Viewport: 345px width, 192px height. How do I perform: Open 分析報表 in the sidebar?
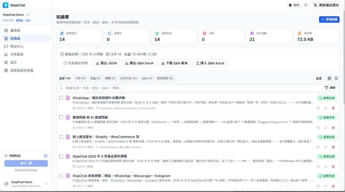pyautogui.click(x=26, y=54)
